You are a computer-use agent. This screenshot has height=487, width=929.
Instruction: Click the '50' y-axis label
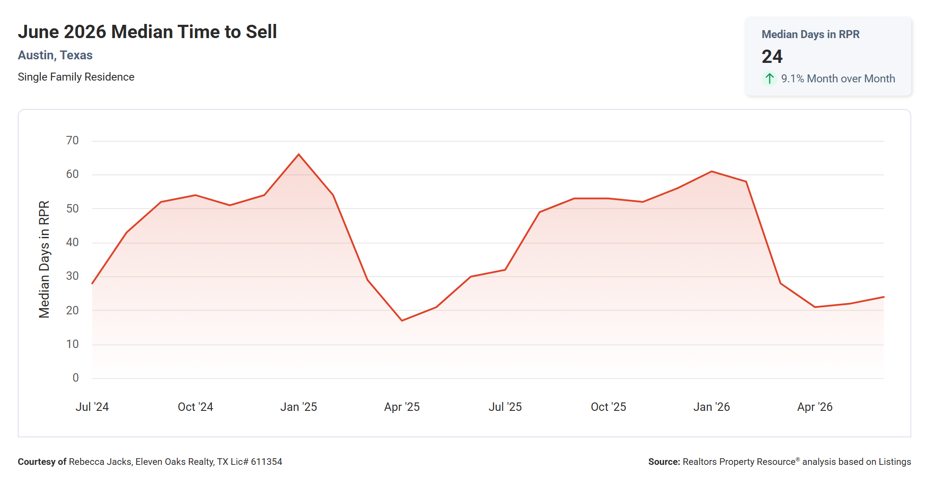[72, 209]
